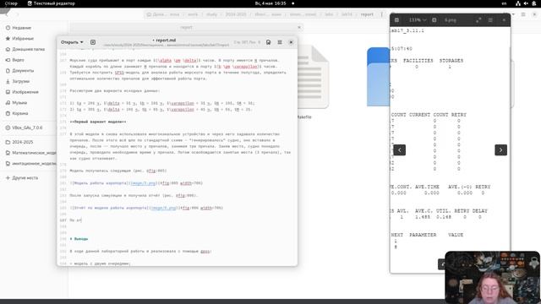This screenshot has height=304, width=541.
Task: Go back with file manager back arrow
Action: 7,14
